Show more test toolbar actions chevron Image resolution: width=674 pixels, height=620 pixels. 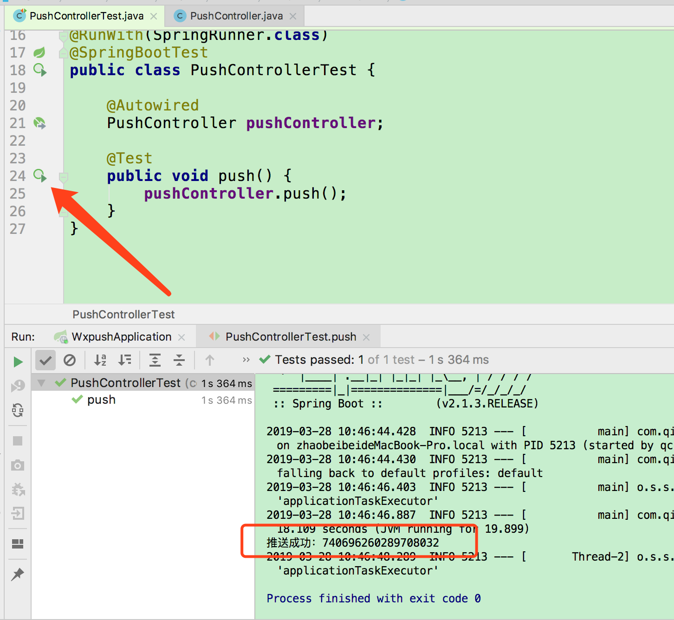tap(246, 360)
